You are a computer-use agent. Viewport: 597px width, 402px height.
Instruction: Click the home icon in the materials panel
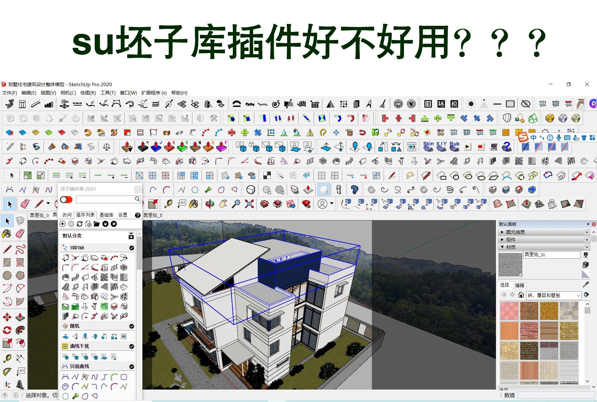(521, 295)
